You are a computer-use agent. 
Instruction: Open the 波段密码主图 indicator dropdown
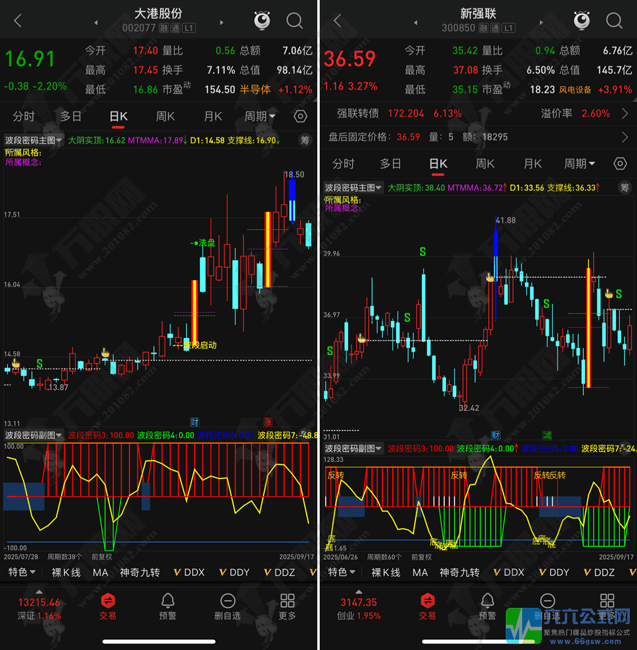pyautogui.click(x=33, y=140)
